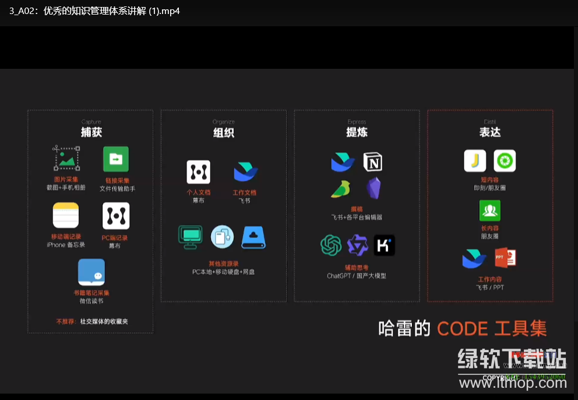This screenshot has height=400, width=578.
Task: Click the red PPT icon
Action: click(x=505, y=258)
